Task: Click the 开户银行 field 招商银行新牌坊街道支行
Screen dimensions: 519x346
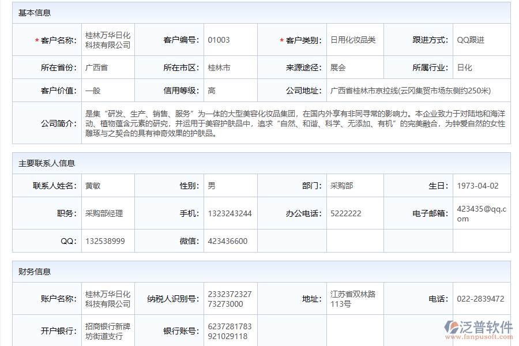Action: [x=107, y=330]
